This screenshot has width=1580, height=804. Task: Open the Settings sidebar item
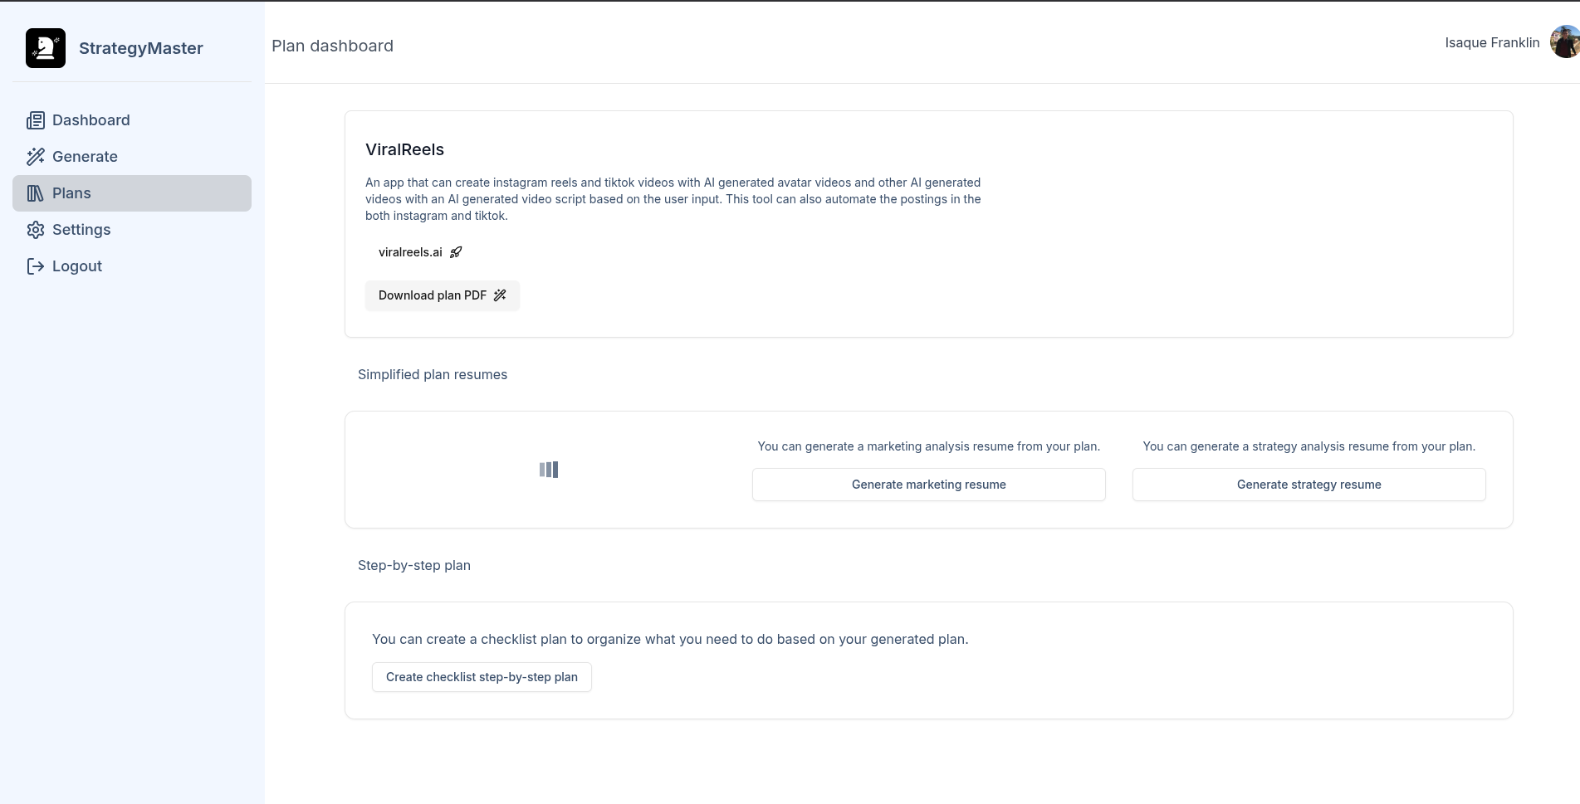(x=81, y=230)
